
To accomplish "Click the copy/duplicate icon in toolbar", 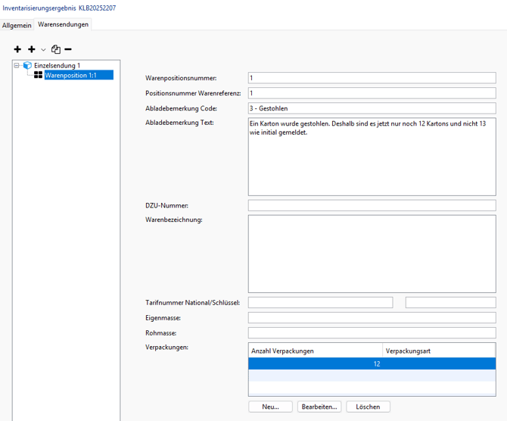I will coord(56,49).
